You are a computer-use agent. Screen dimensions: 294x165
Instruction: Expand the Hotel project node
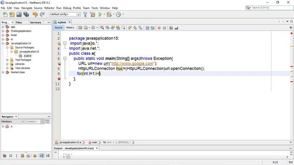pyautogui.click(x=3, y=35)
